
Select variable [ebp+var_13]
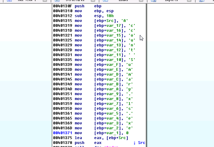pyautogui.click(x=109, y=45)
